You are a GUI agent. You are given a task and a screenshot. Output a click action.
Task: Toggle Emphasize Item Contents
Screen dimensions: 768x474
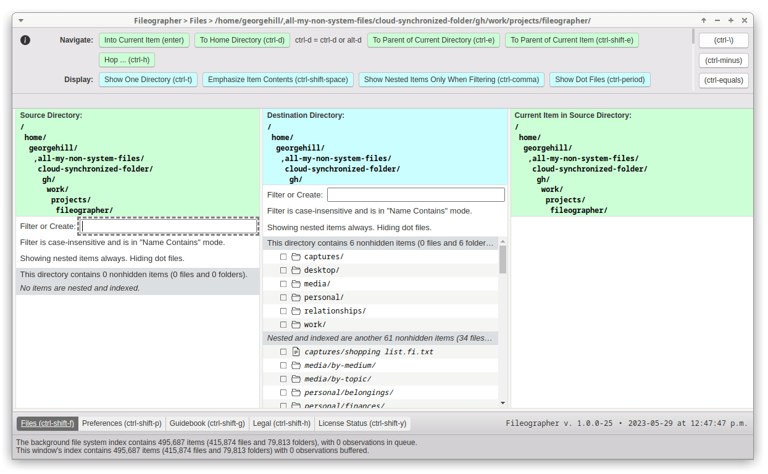point(278,80)
